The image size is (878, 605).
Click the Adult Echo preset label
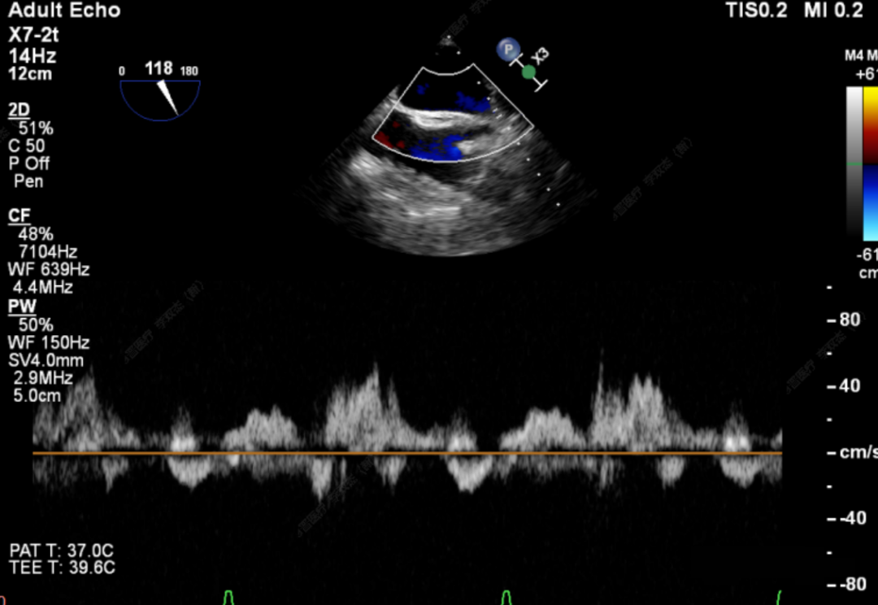click(64, 11)
